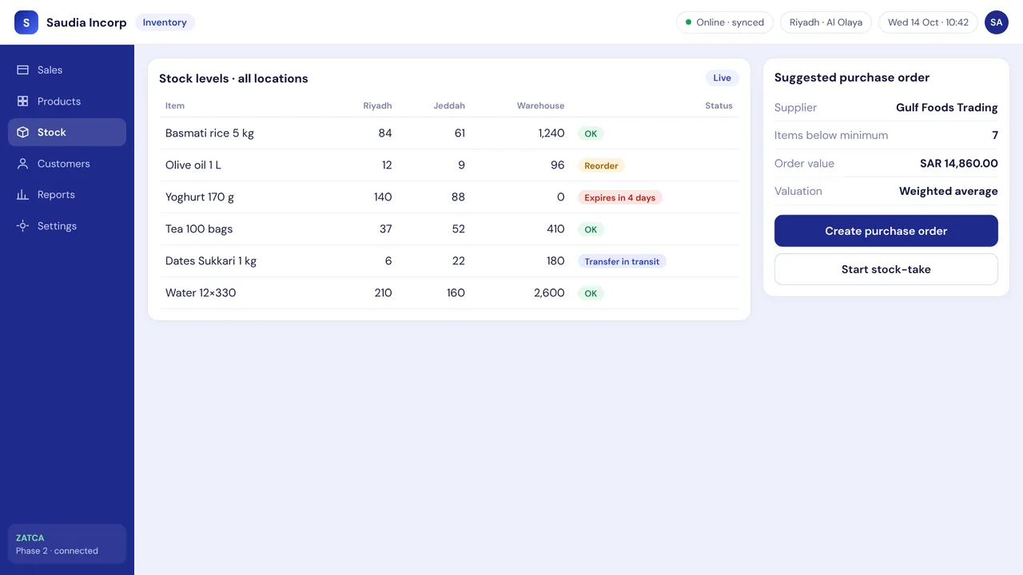Click the Item column header
The image size is (1023, 575).
point(175,105)
